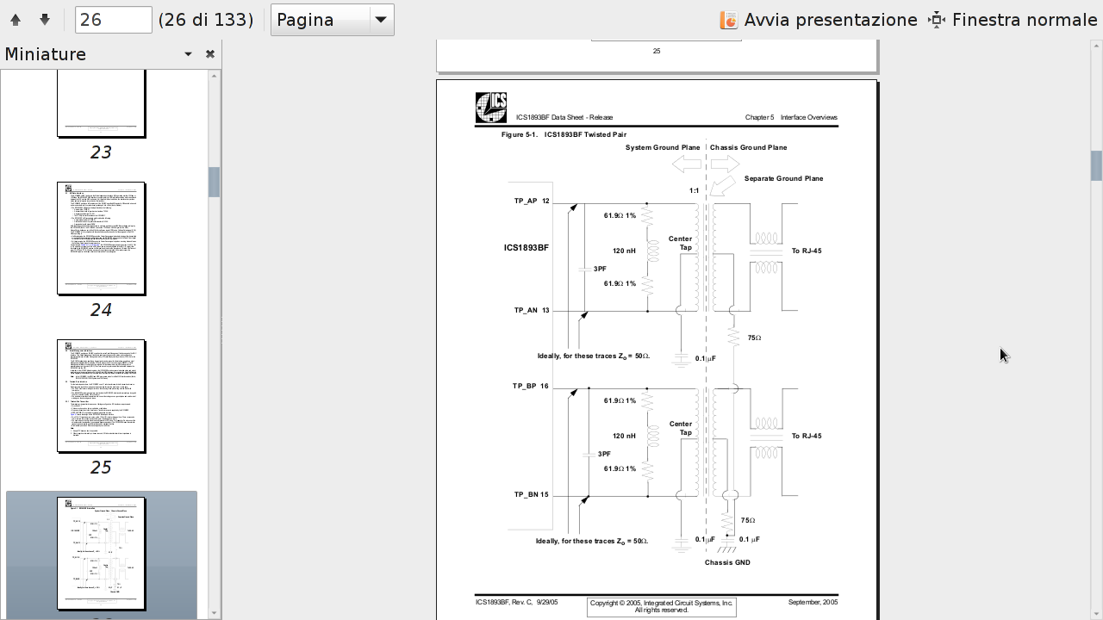
Task: Click 'TP_BN 15' pin label
Action: 532,494
